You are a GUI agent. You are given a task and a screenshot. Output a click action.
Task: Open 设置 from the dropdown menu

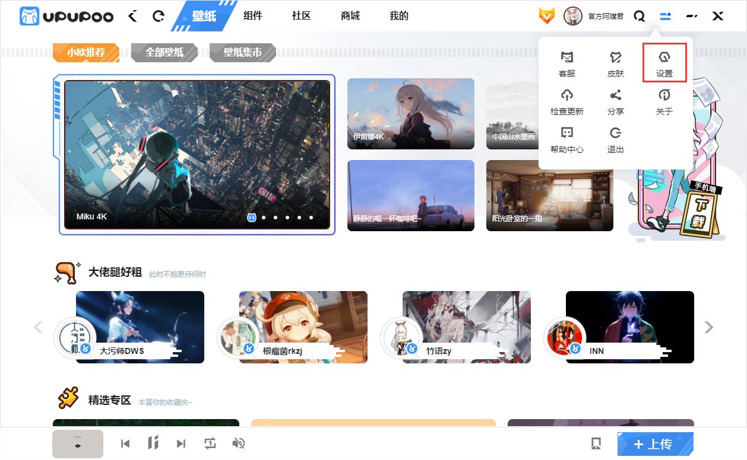click(x=664, y=63)
